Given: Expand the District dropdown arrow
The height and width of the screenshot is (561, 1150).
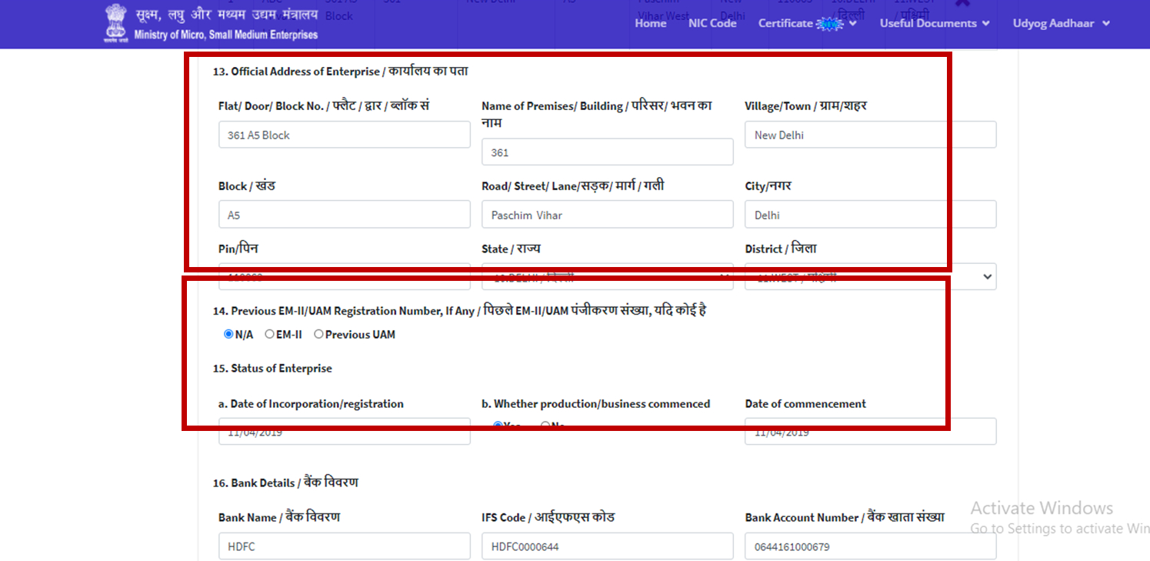Looking at the screenshot, I should click(x=987, y=277).
